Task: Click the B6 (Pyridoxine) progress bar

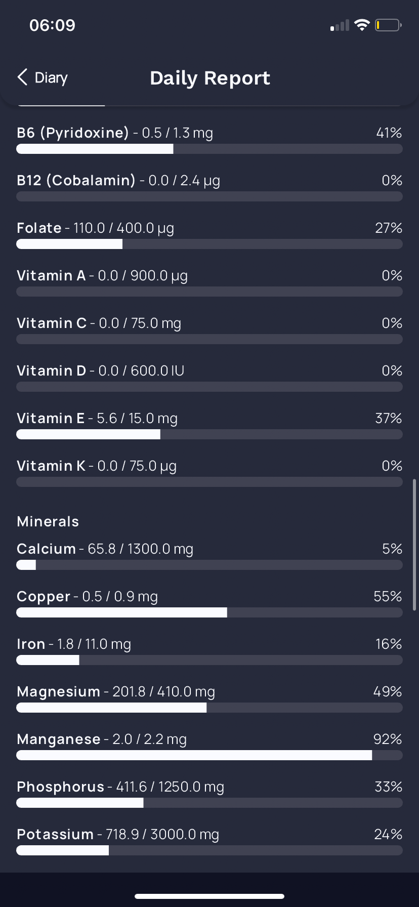Action: point(209,149)
